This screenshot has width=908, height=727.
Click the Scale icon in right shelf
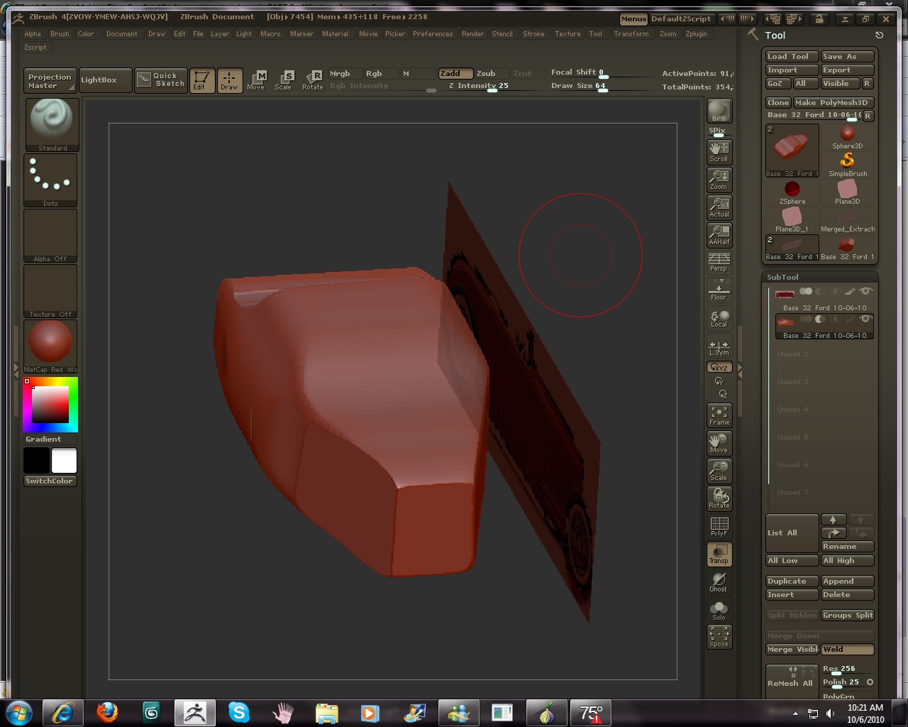[719, 471]
